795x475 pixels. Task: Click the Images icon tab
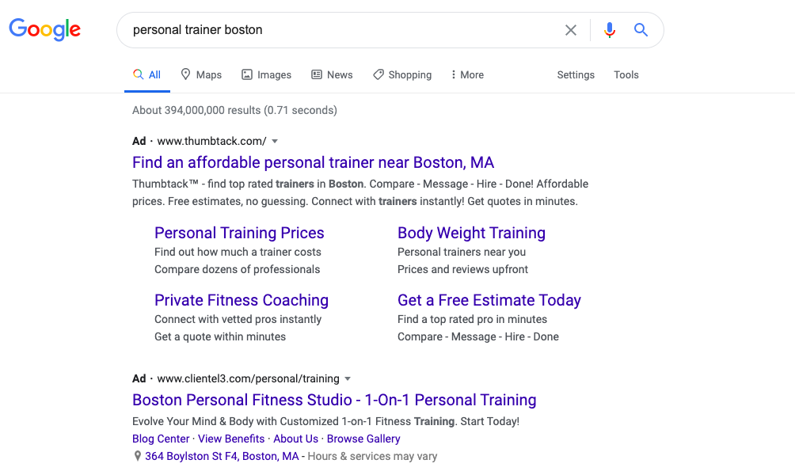247,74
